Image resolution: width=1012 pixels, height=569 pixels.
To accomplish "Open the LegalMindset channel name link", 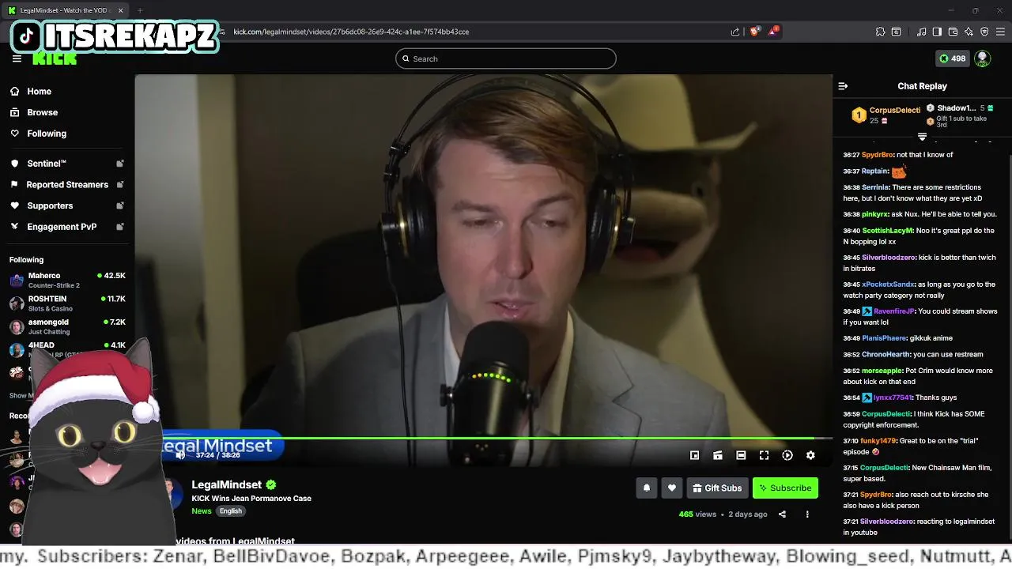I will click(x=226, y=484).
